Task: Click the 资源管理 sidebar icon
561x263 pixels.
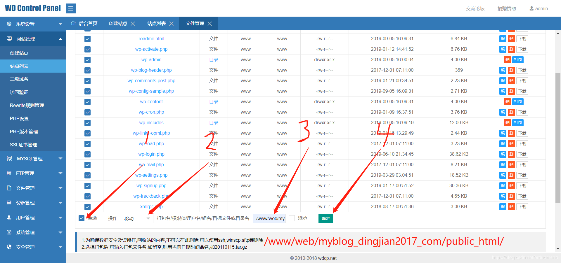Action: [9, 203]
